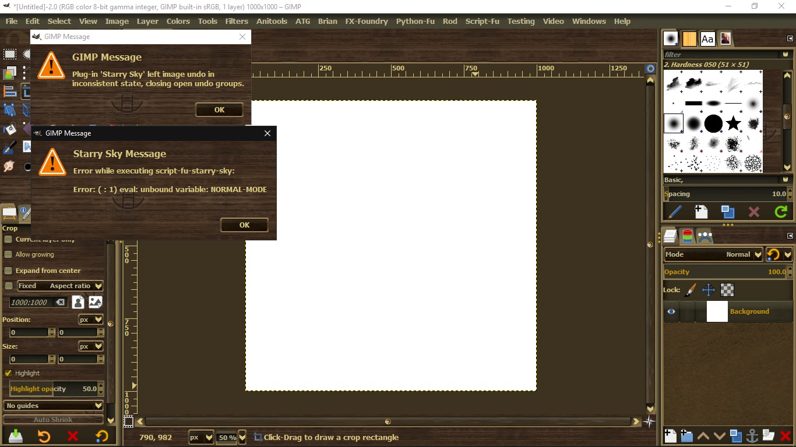Refresh the brushes list
Viewport: 796px width, 447px height.
pyautogui.click(x=781, y=212)
